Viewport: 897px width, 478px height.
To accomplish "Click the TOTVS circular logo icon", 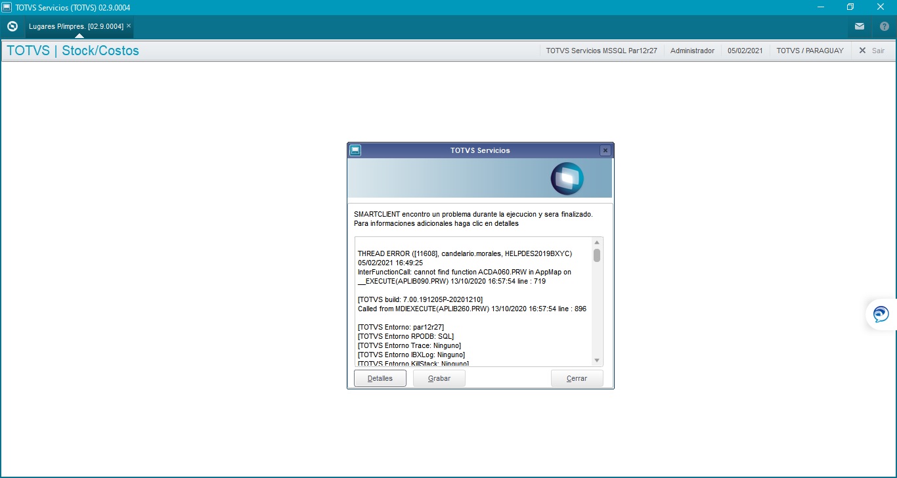I will point(12,26).
